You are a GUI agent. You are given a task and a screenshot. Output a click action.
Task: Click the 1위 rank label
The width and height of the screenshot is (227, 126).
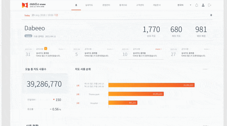(78, 85)
